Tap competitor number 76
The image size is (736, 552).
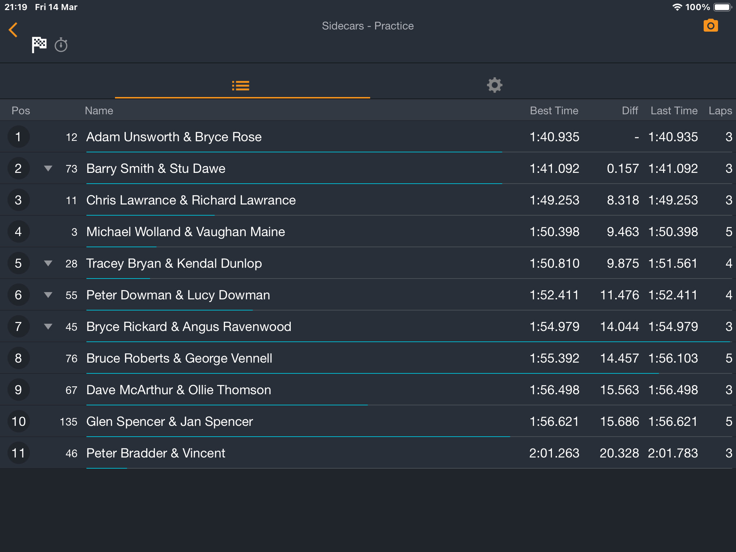click(x=72, y=358)
